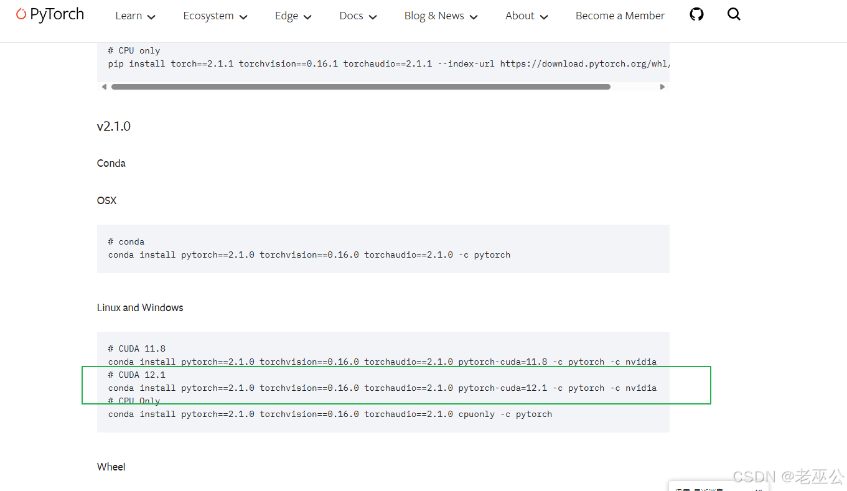
Task: Click the PyTorch logo
Action: [x=50, y=15]
